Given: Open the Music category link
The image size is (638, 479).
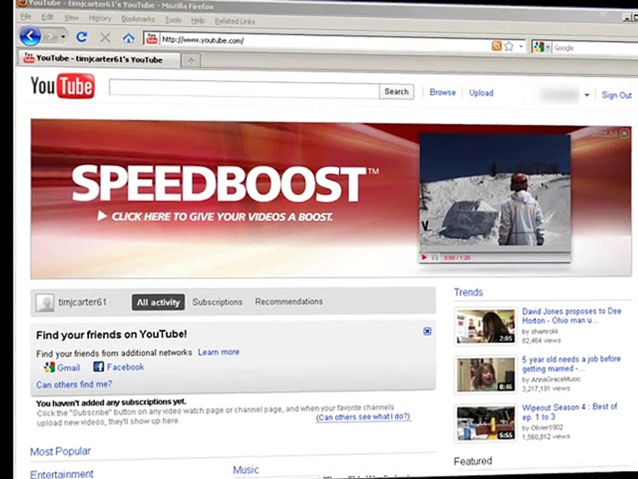Looking at the screenshot, I should [246, 470].
